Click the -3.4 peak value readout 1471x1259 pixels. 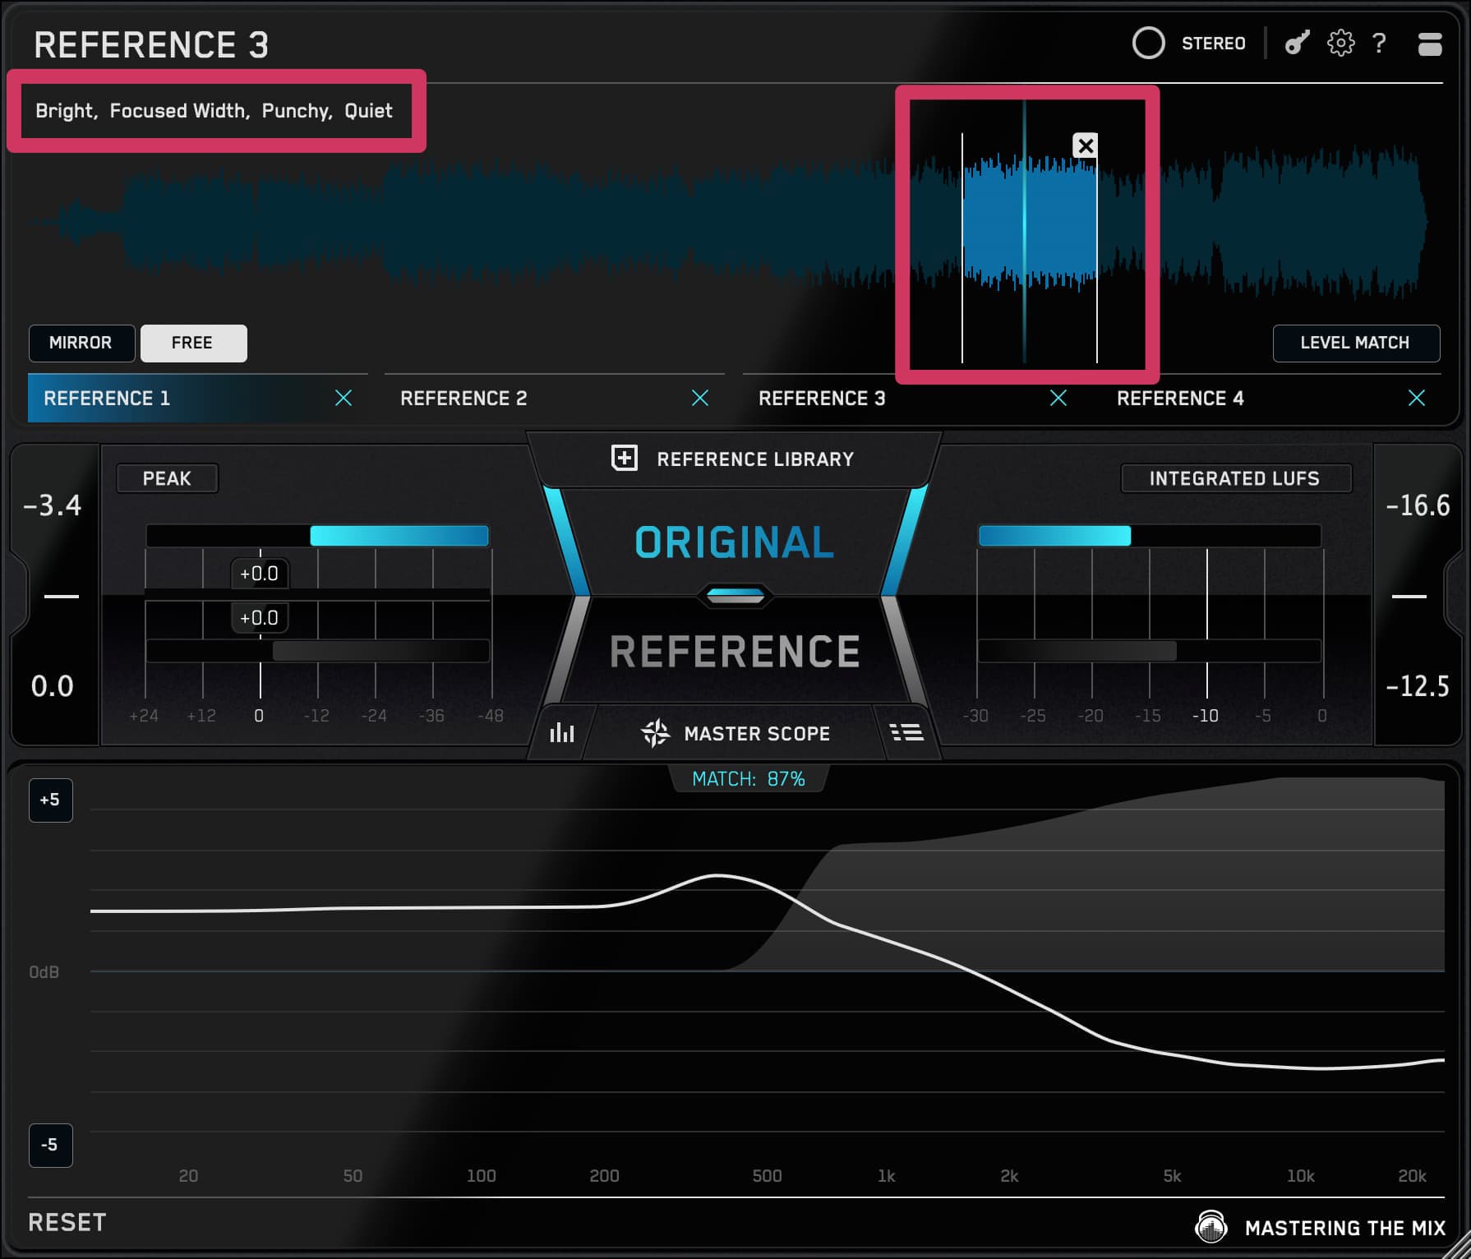[53, 505]
